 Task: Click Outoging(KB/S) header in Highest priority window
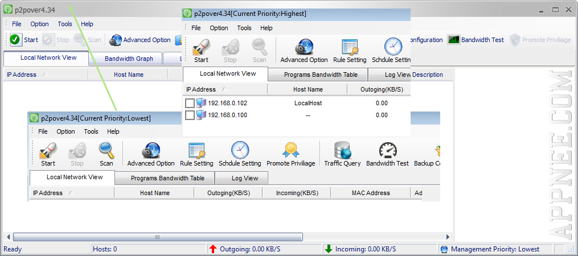tap(379, 89)
